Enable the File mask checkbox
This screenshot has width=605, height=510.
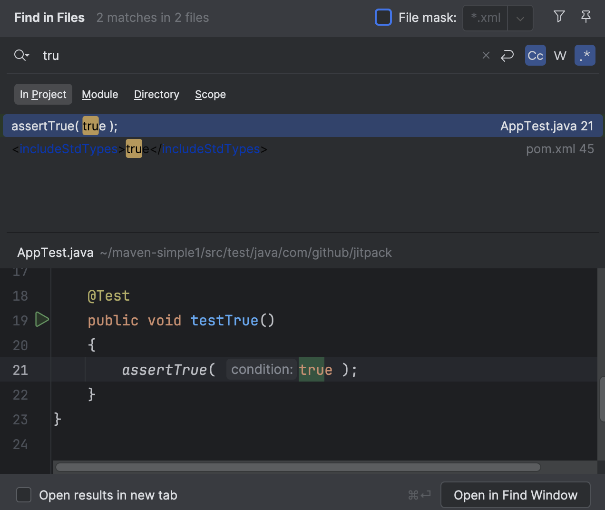tap(383, 17)
